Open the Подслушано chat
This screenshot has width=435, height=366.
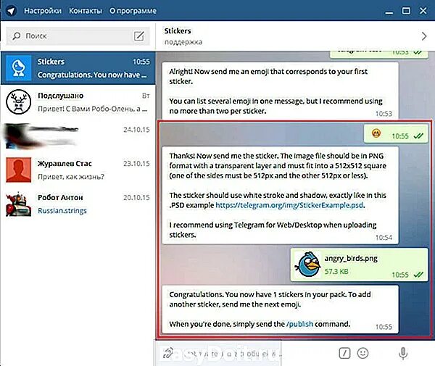coord(78,101)
